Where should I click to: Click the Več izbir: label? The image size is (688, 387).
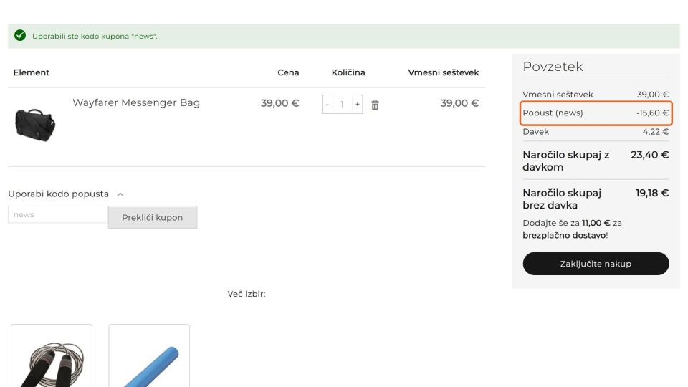[x=247, y=294]
